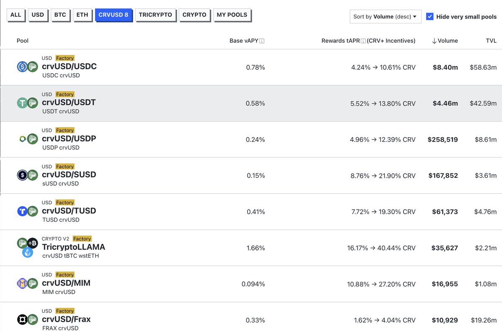This screenshot has width=502, height=333.
Task: Switch to the ETH filter tab
Action: pyautogui.click(x=82, y=15)
